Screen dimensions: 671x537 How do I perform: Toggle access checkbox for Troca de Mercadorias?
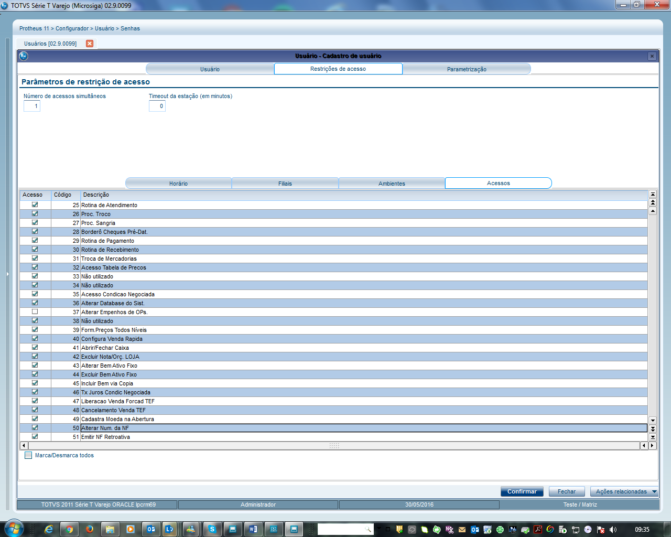(35, 259)
